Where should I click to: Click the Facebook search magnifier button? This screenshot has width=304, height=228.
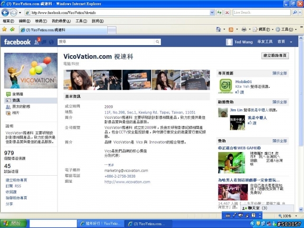[157, 42]
